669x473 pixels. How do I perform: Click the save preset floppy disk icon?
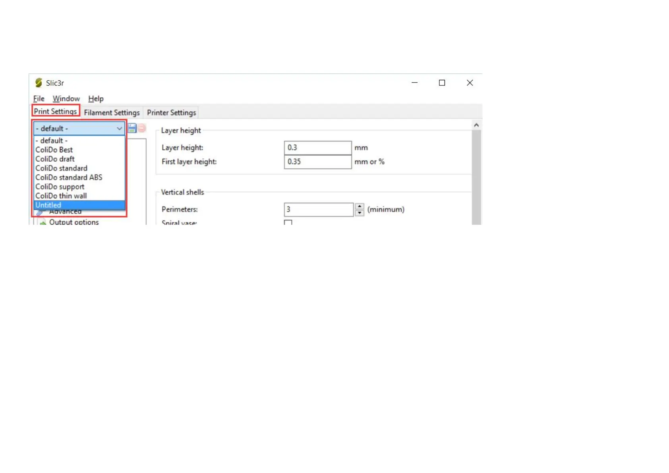[132, 128]
